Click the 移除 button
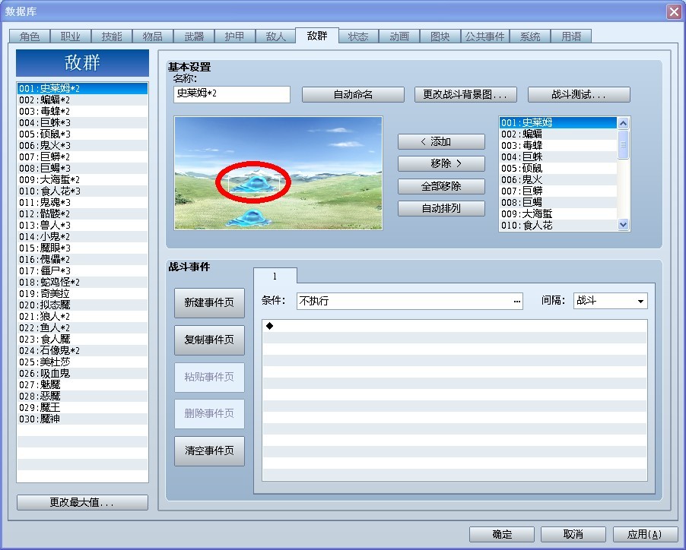The image size is (686, 550). point(441,164)
